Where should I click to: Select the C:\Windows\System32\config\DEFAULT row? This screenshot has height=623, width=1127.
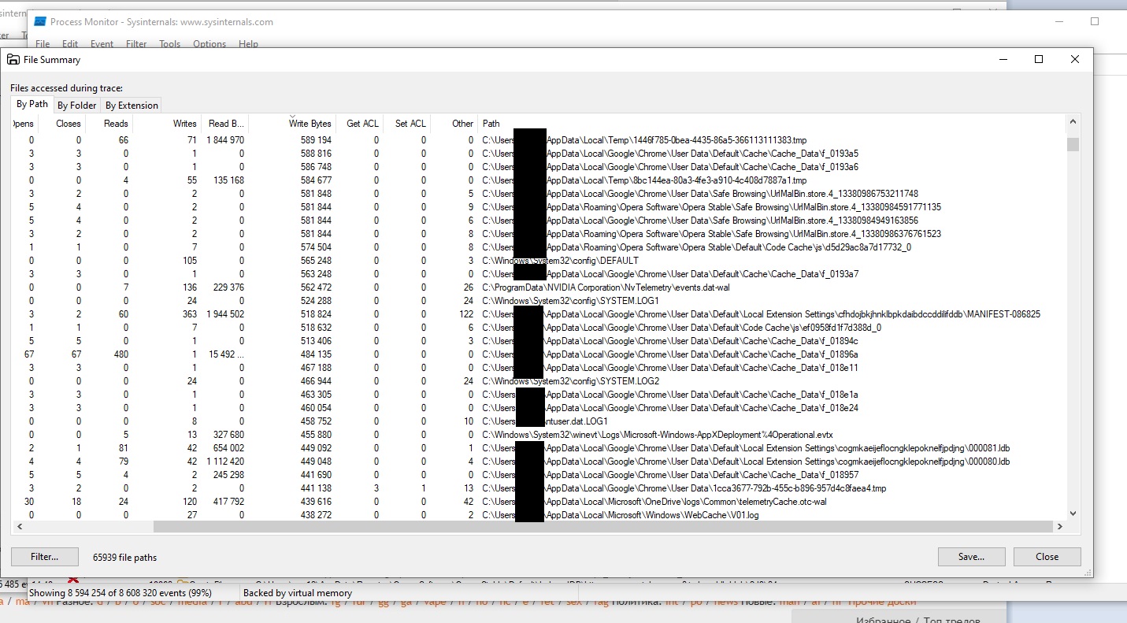pyautogui.click(x=538, y=261)
